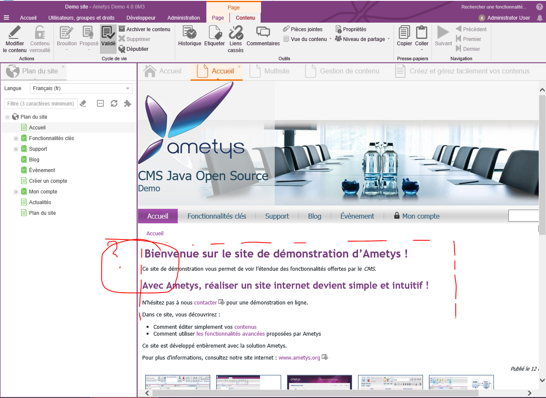Viewport: 546px width, 398px height.
Task: Select Créer un compte tree item
Action: [x=48, y=181]
